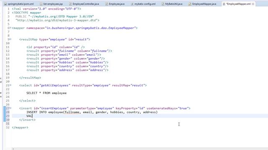Click the result row with property "fullname"
This screenshot has height=150, width=268.
(69, 51)
